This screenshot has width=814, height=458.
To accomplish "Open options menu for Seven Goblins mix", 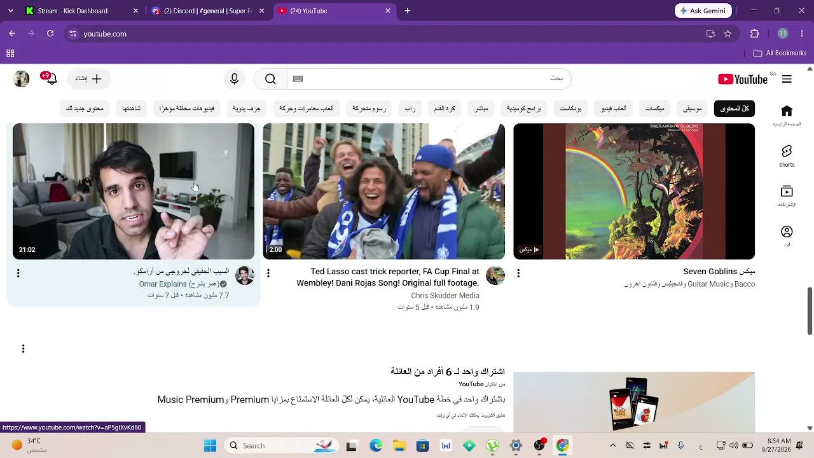I will click(x=518, y=274).
